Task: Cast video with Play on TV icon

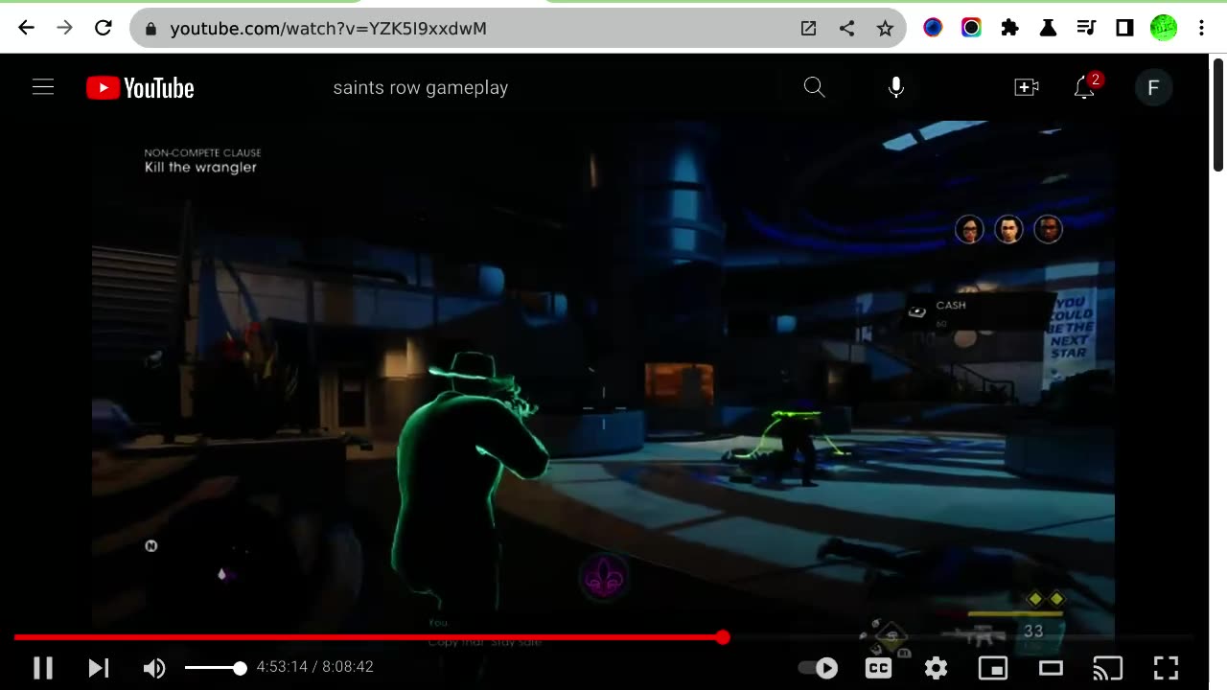Action: click(x=1108, y=668)
